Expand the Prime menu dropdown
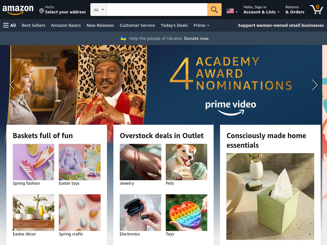The height and width of the screenshot is (245, 327). 201,26
